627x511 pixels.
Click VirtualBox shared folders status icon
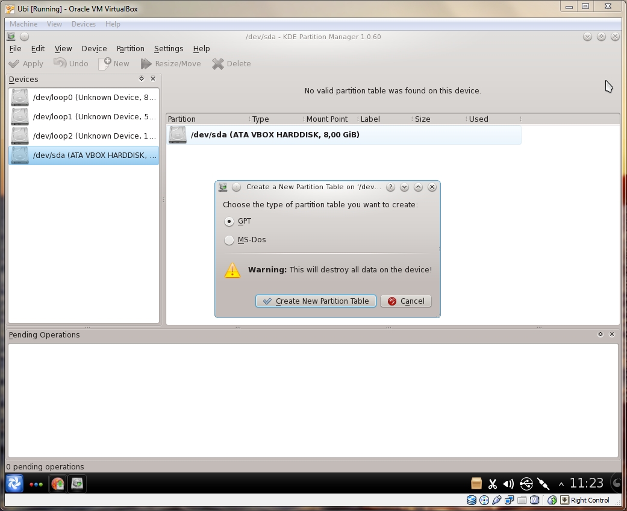tap(522, 500)
